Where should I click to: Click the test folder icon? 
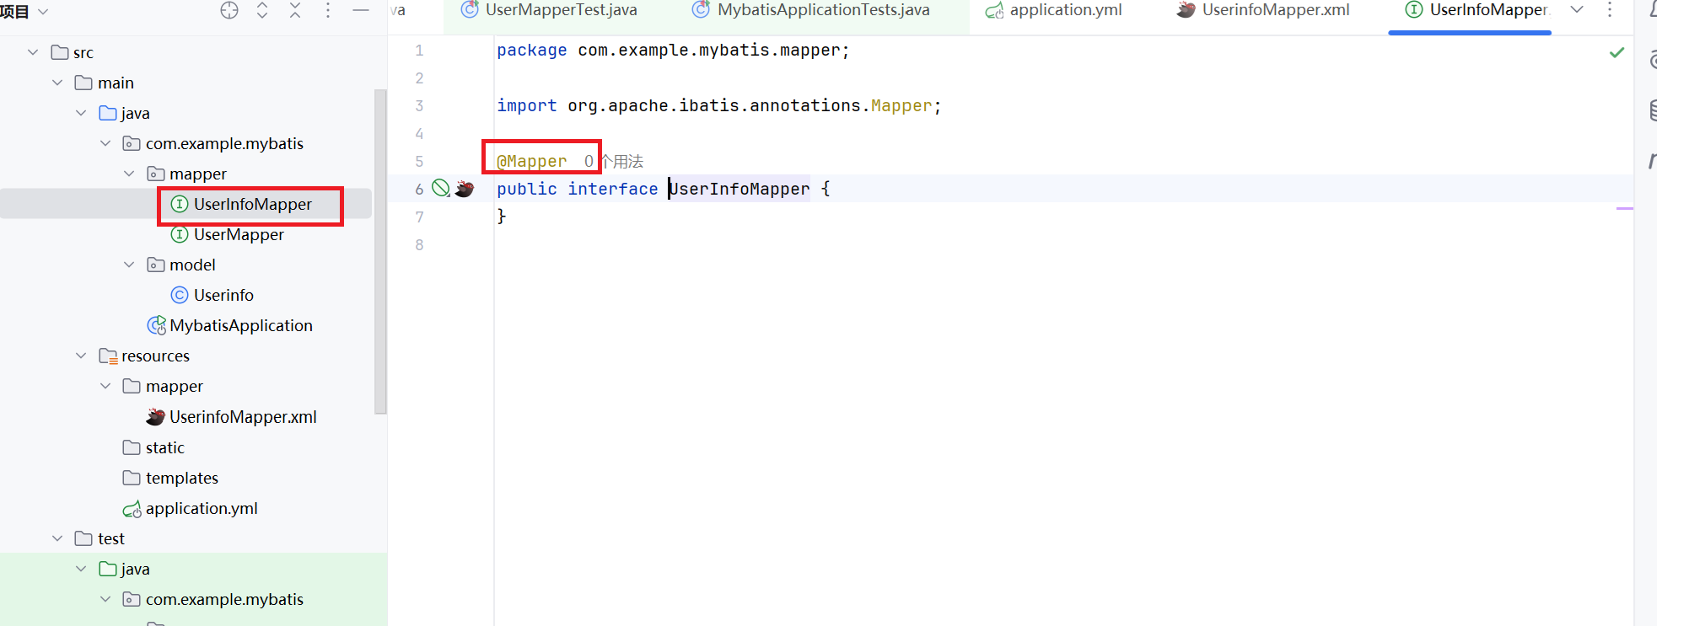pos(83,538)
